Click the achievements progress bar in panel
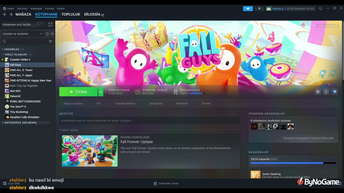 point(293,163)
